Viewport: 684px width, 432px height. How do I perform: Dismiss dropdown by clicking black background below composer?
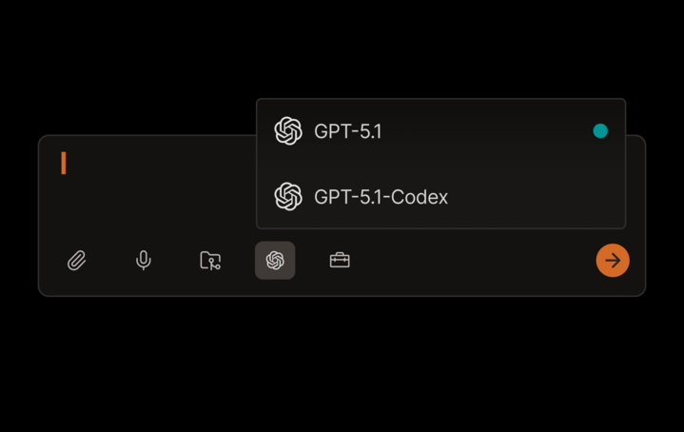coord(342,363)
